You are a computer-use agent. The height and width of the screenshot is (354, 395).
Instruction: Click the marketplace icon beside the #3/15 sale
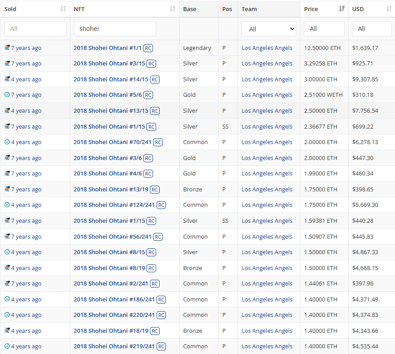pyautogui.click(x=7, y=63)
